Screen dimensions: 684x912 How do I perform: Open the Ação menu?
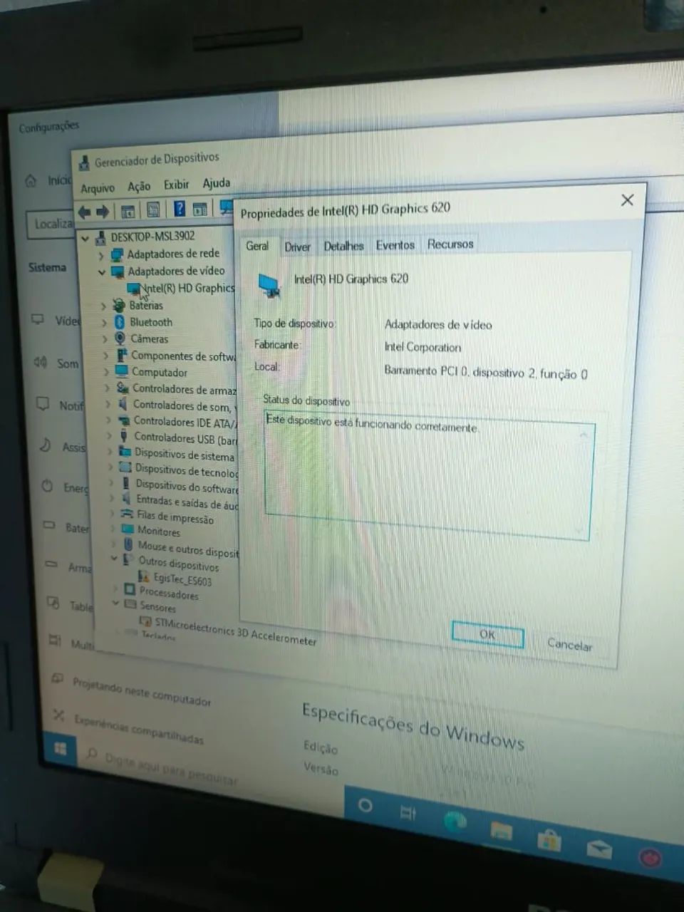[139, 187]
